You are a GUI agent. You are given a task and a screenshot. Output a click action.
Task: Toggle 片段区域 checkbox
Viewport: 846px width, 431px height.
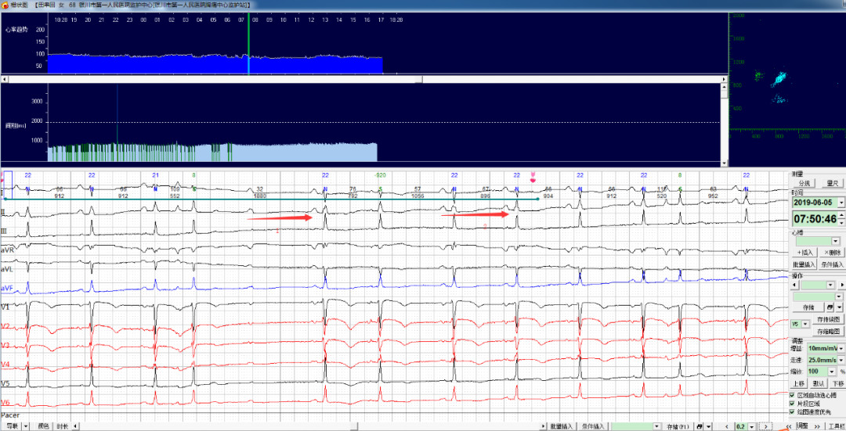pos(792,404)
